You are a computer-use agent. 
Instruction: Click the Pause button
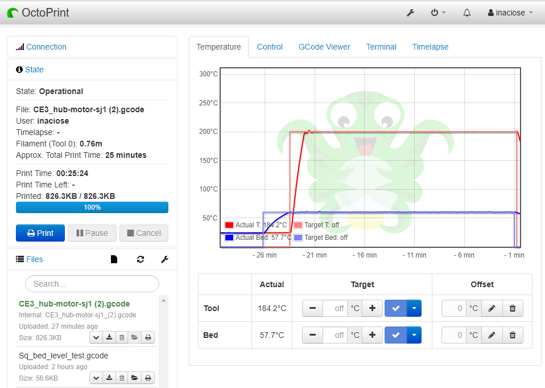tap(92, 233)
